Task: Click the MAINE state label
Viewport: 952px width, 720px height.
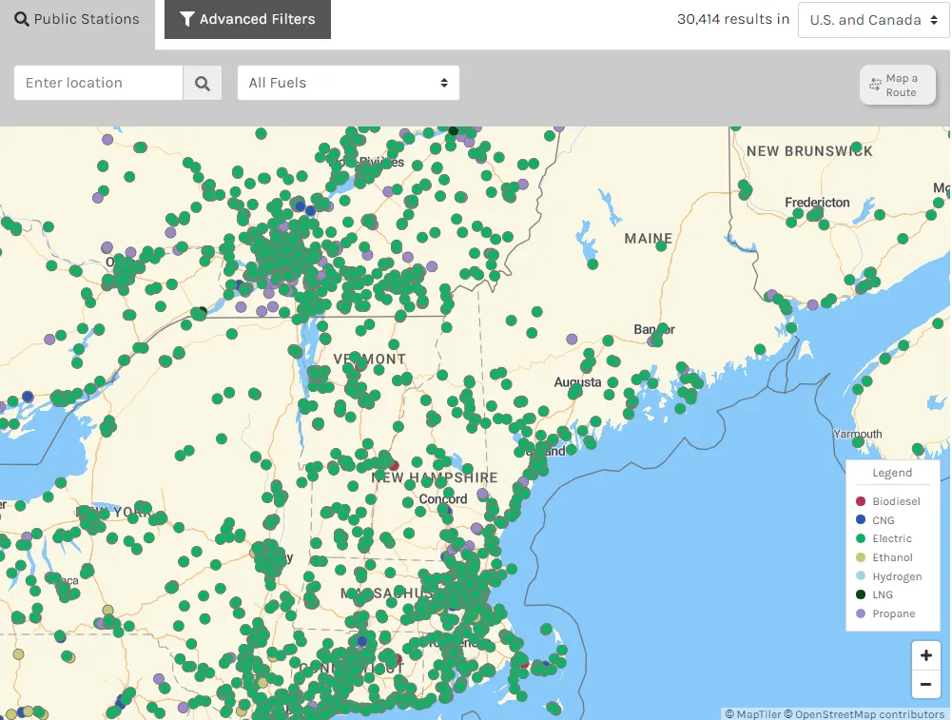Action: 649,239
